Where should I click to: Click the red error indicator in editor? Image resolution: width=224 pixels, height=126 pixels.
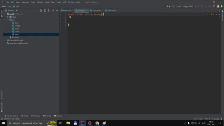[x=208, y=14]
